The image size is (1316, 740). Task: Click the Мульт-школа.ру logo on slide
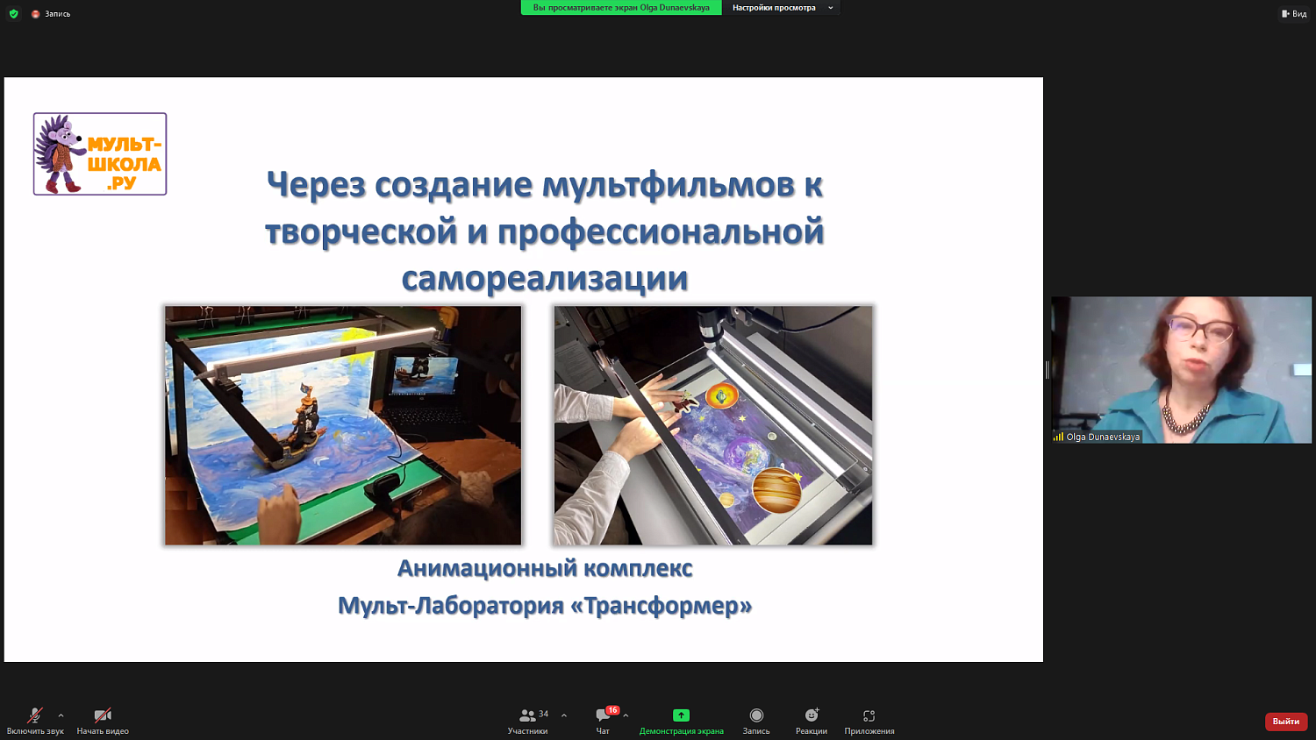tap(100, 153)
